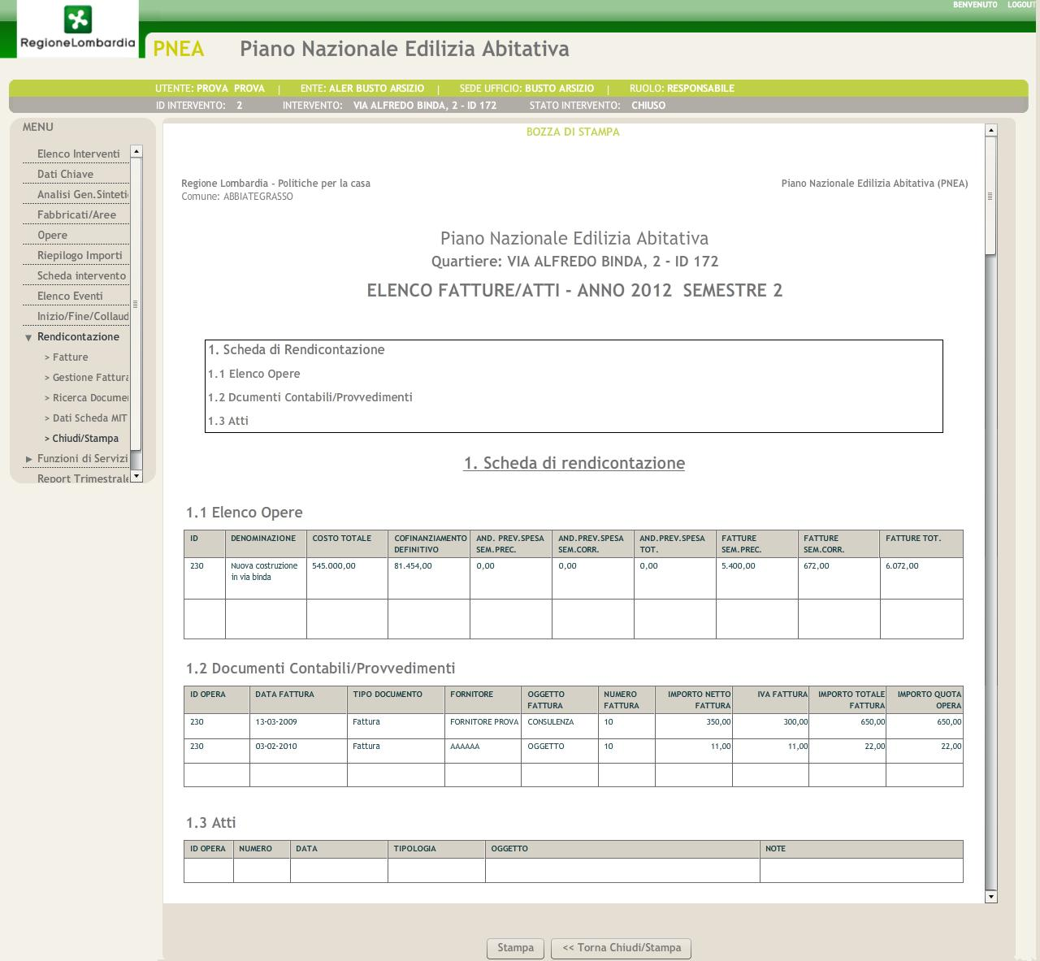This screenshot has height=961, width=1040.
Task: Click ELENCO FATTURE/ATTI - ANNO 2012 heading
Action: coord(574,291)
